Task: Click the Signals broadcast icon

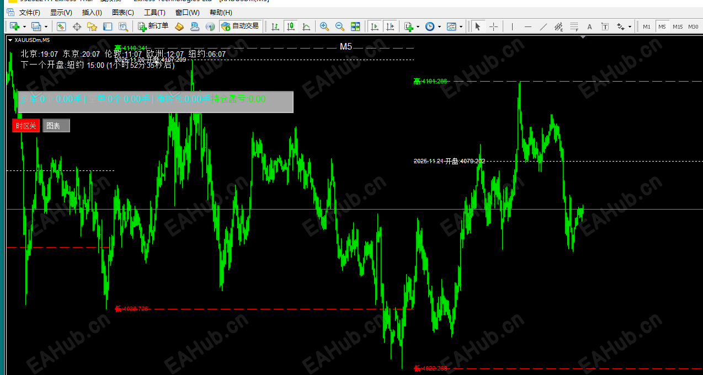Action: [x=210, y=26]
